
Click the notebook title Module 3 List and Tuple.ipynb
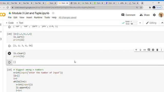31,13
